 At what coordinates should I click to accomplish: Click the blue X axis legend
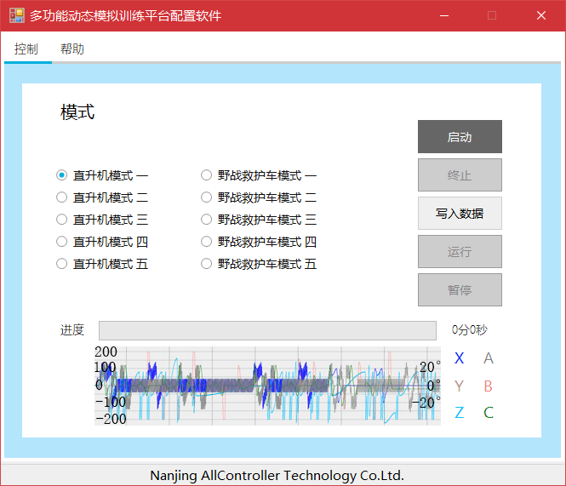point(460,358)
